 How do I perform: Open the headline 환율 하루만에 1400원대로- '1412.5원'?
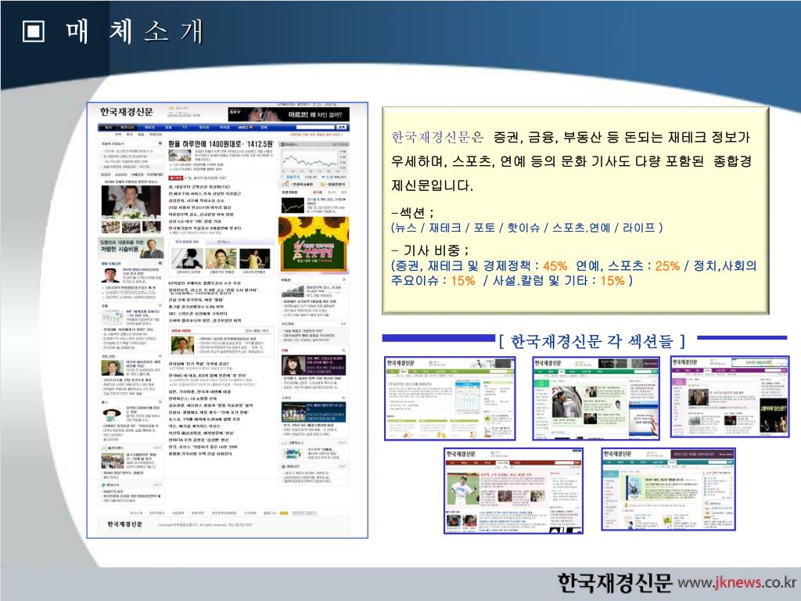[221, 145]
